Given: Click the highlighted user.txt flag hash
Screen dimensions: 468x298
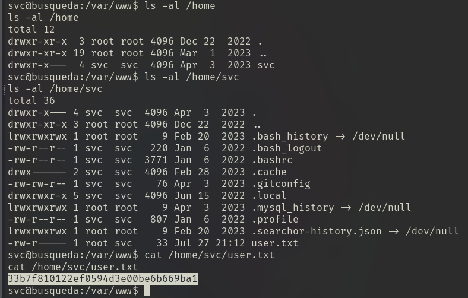Looking at the screenshot, I should point(103,279).
